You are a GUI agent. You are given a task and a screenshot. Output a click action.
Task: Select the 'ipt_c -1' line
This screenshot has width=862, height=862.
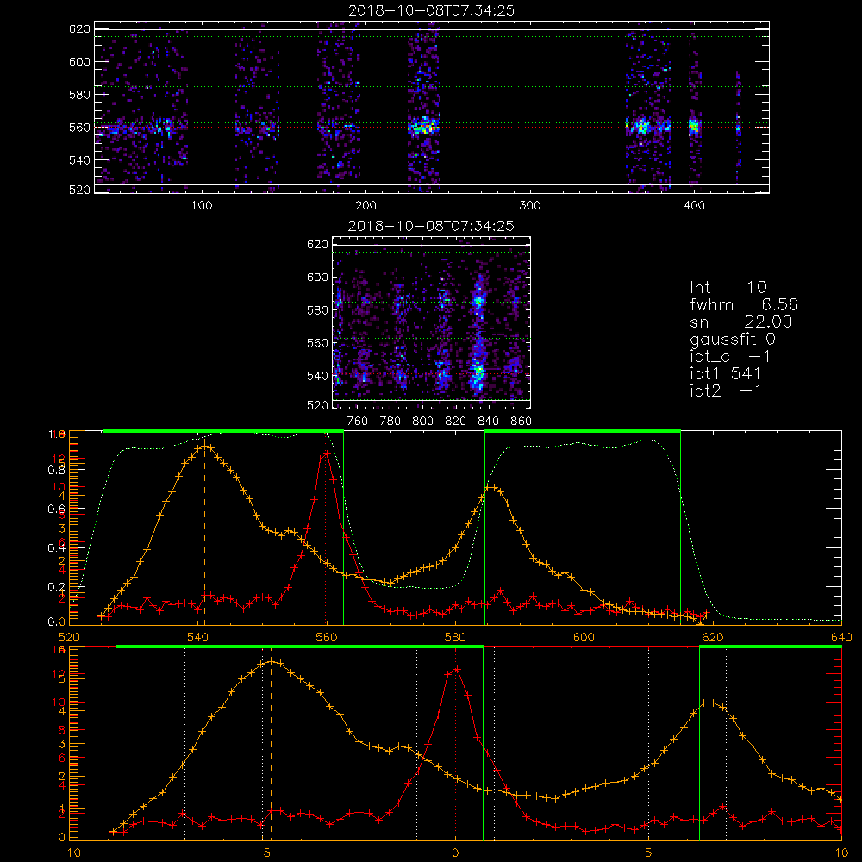point(731,357)
